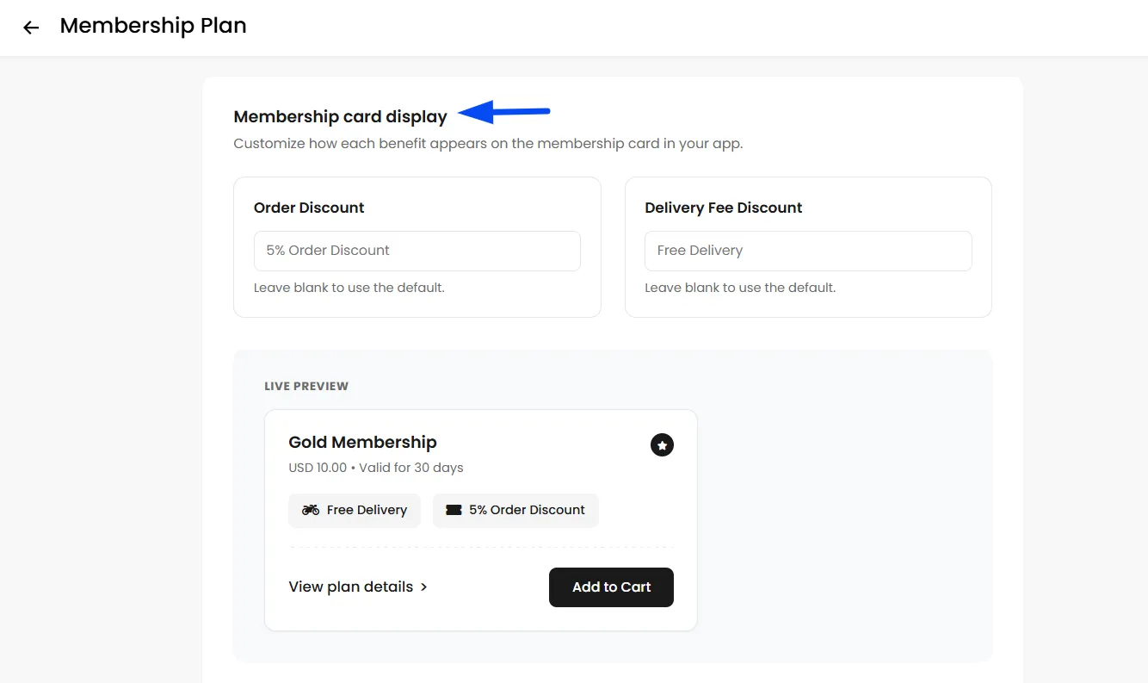Screen dimensions: 1148x683
Task: Click the LIVE PREVIEW section label
Action: pos(306,386)
